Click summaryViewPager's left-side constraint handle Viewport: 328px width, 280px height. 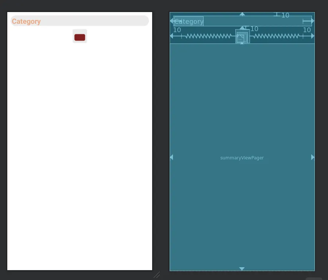pyautogui.click(x=171, y=157)
